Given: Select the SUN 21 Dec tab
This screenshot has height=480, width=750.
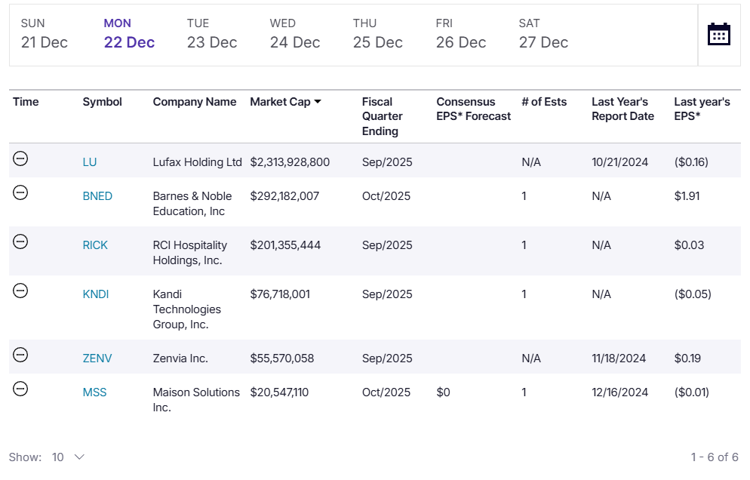Looking at the screenshot, I should tap(45, 35).
